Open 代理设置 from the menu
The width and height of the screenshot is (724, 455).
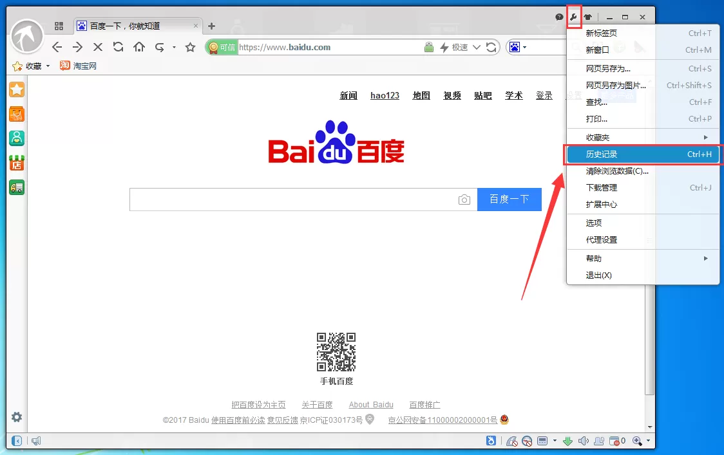[x=643, y=240]
